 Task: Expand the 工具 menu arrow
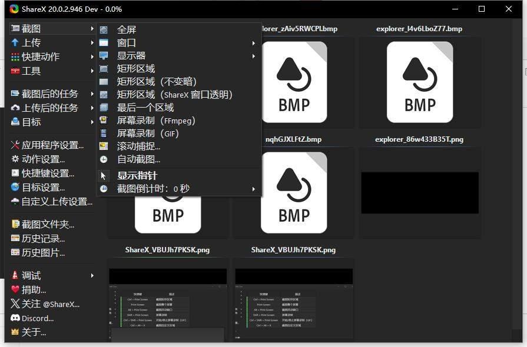(92, 71)
